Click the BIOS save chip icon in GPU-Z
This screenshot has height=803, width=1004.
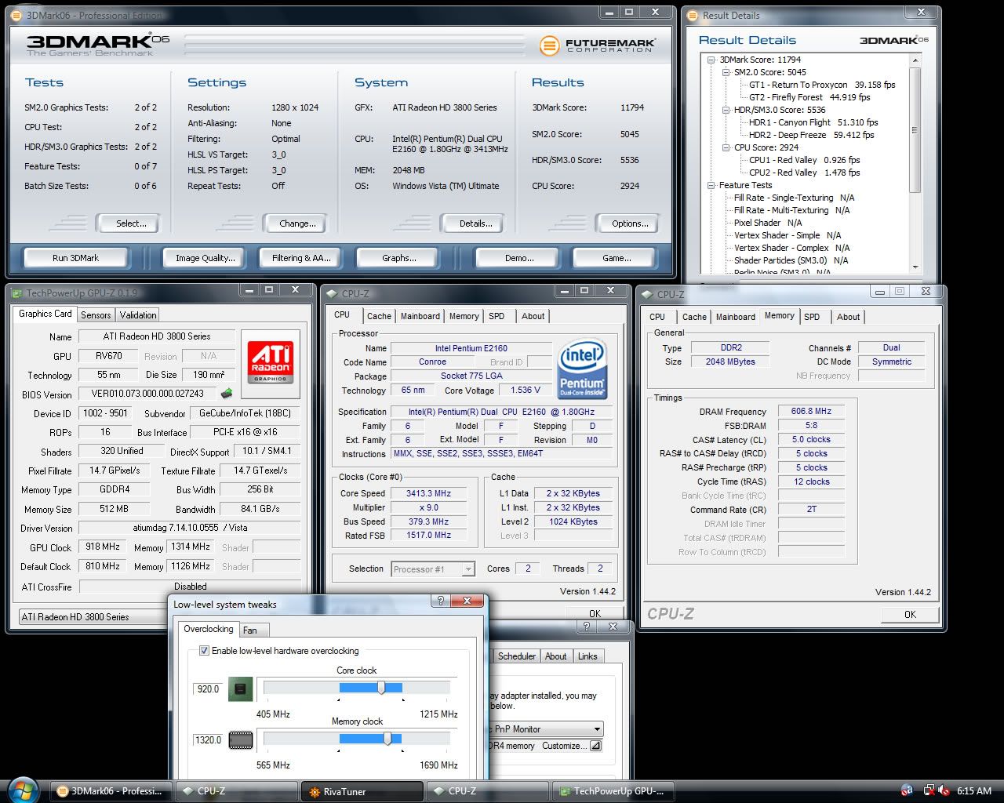pyautogui.click(x=227, y=394)
